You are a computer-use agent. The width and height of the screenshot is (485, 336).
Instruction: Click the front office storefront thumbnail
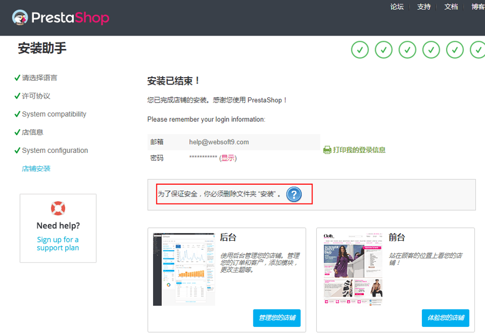click(x=353, y=269)
